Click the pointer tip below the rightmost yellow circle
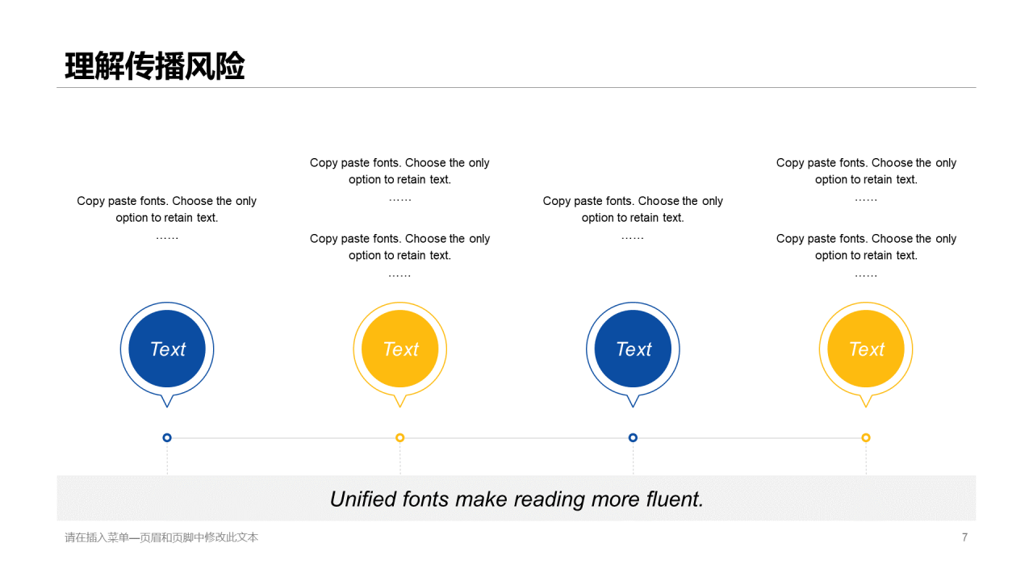Viewport: 1033px width, 581px height. (866, 403)
